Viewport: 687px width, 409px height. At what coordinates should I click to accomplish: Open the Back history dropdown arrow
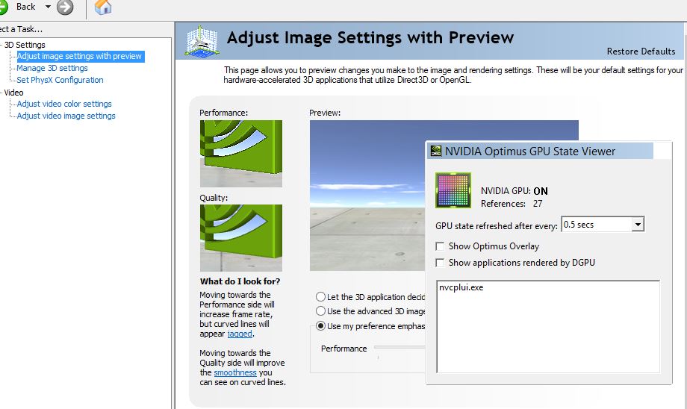pos(49,7)
